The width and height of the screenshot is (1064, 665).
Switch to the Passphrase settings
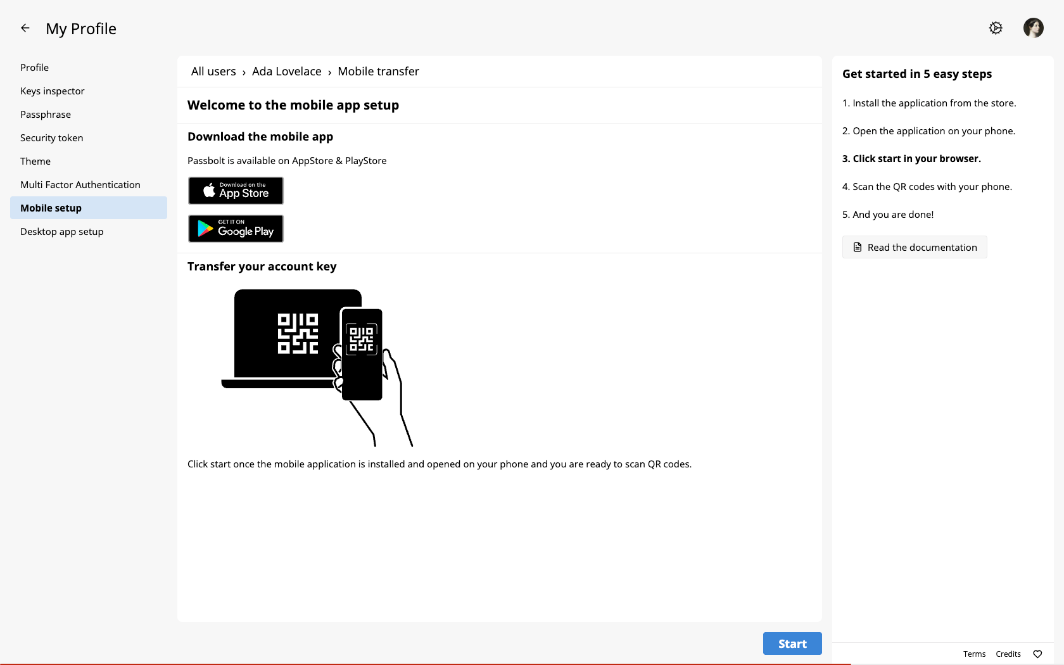pos(45,114)
